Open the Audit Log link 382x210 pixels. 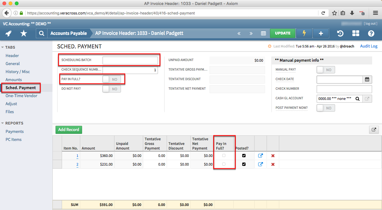369,46
